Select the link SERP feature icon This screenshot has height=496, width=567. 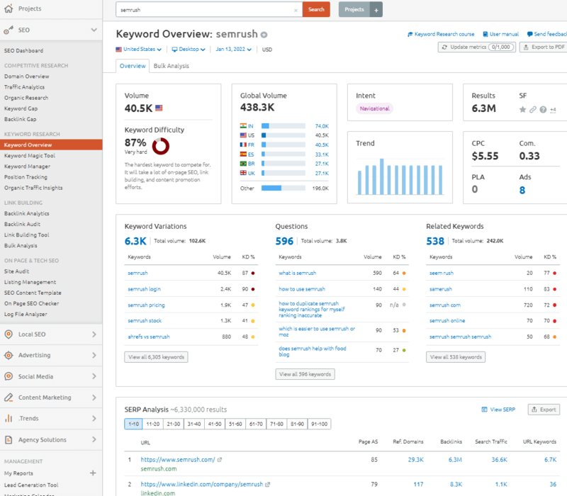click(x=532, y=110)
